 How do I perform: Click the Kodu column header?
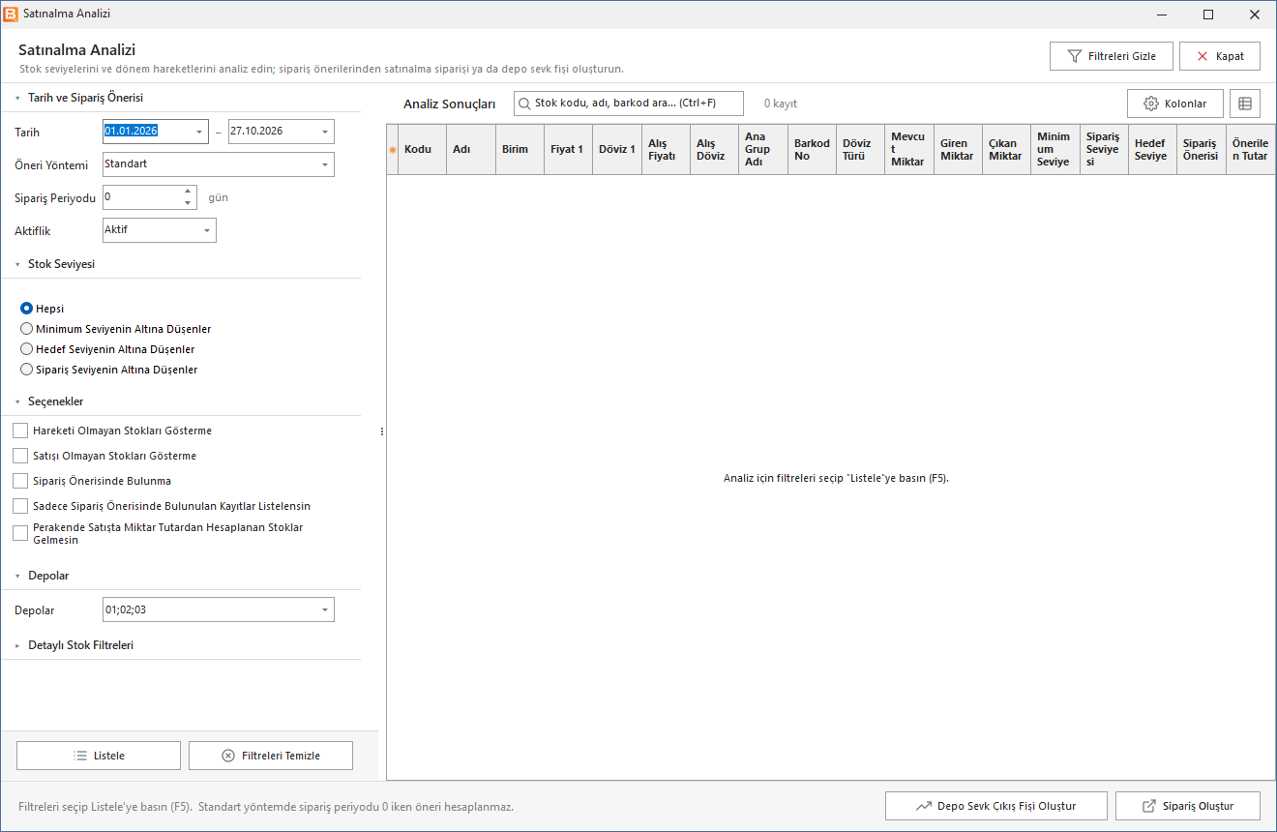pos(423,150)
